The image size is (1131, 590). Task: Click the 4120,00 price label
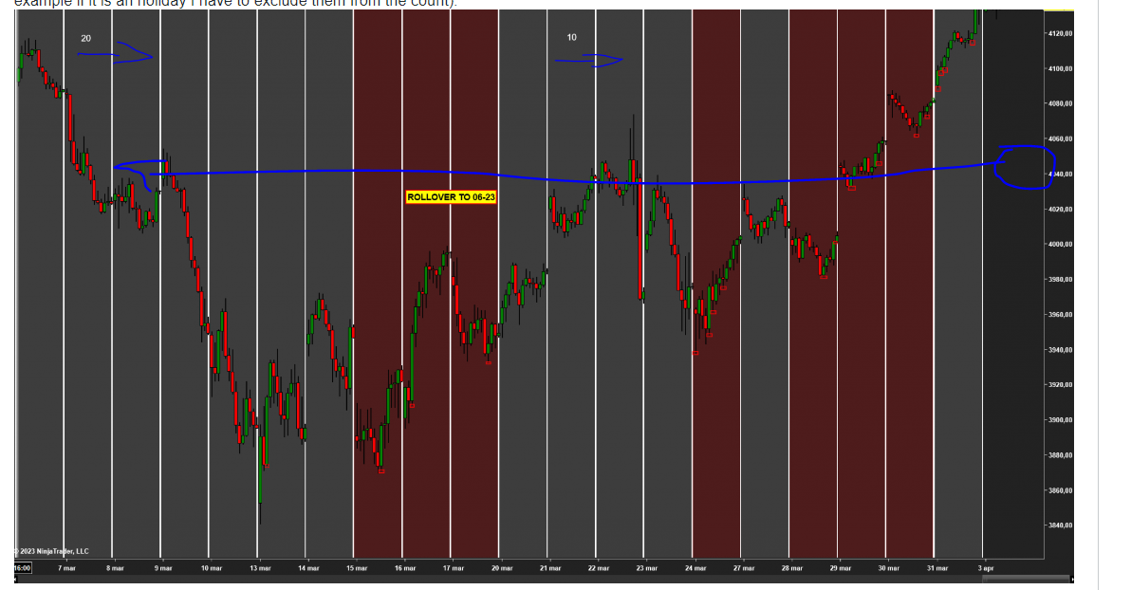(x=1061, y=33)
